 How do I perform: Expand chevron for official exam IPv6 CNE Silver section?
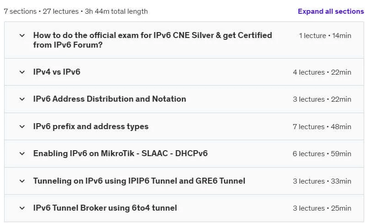(22, 35)
